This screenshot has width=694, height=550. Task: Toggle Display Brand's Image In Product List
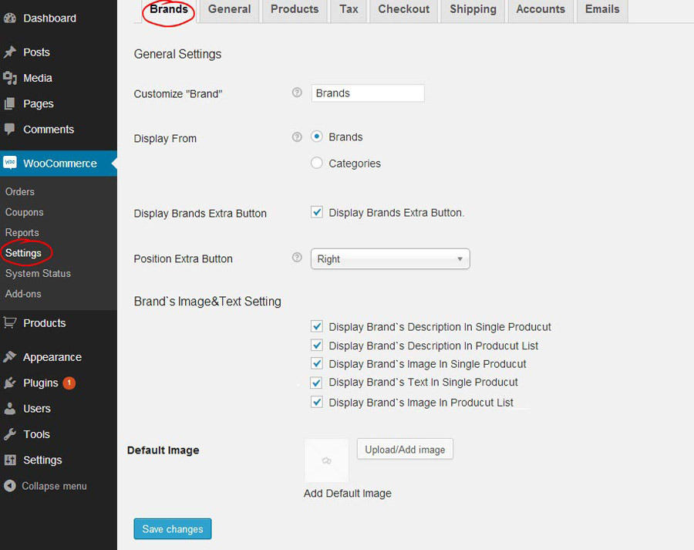pos(316,402)
